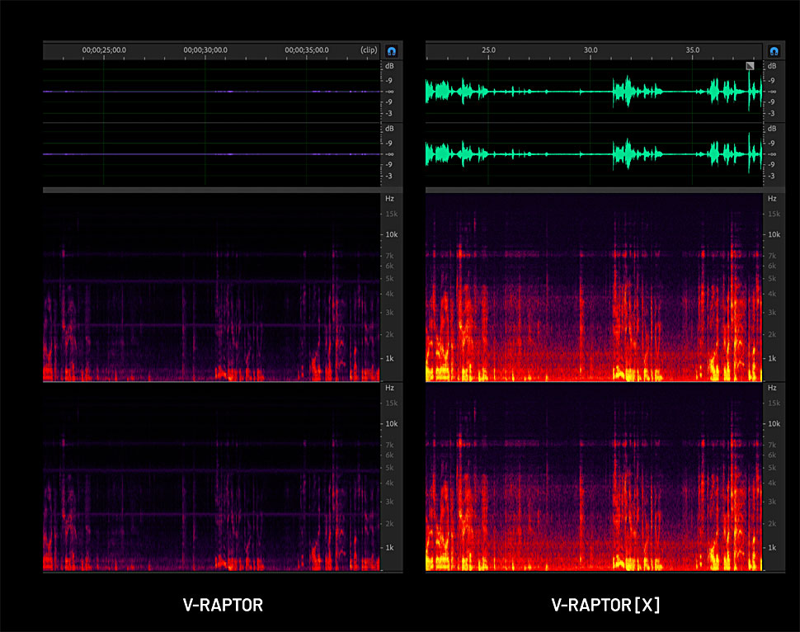Click the top channel dB label in V-RAPTOR panel
Image resolution: width=800 pixels, height=632 pixels.
[389, 66]
